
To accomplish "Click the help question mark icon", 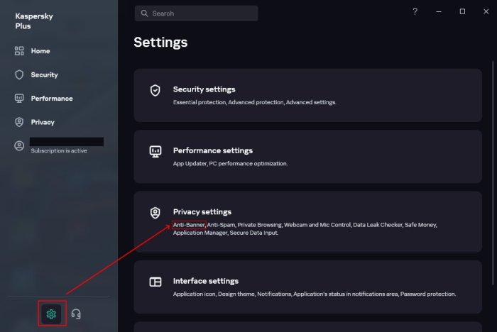I will coord(415,11).
